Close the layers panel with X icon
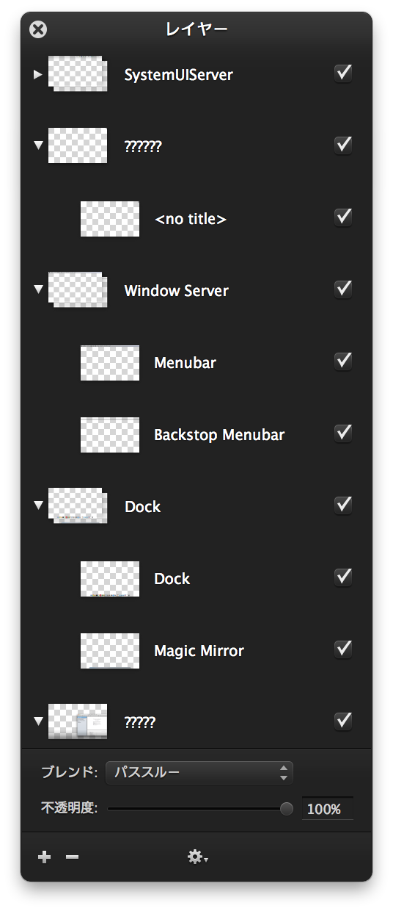Viewport: 393px width, 911px height. point(38,29)
